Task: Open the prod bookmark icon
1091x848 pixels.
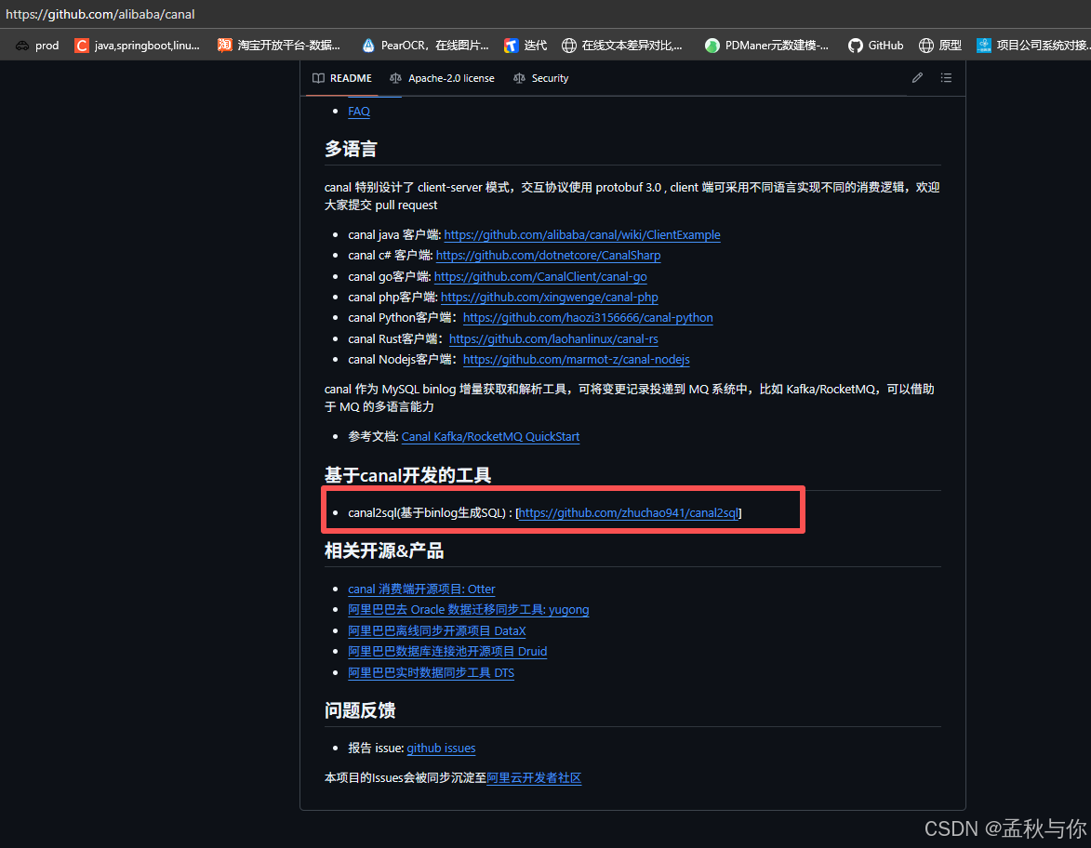Action: point(22,46)
